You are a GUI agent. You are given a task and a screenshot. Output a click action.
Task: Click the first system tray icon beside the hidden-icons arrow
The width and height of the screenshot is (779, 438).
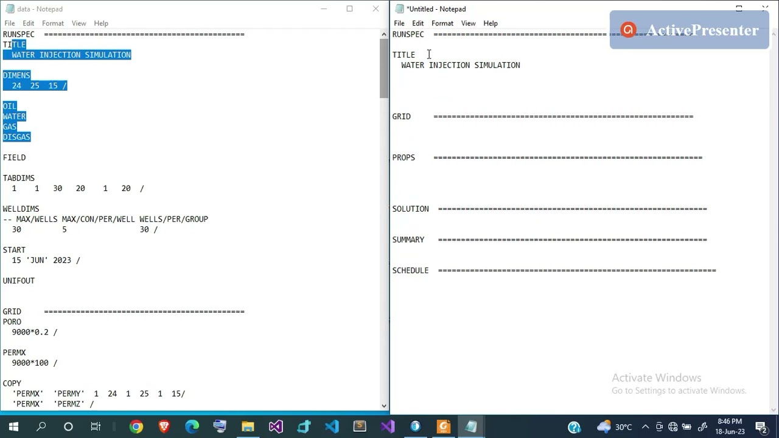[x=659, y=427]
